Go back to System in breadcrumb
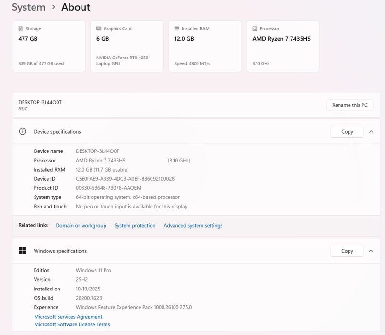 tap(29, 7)
